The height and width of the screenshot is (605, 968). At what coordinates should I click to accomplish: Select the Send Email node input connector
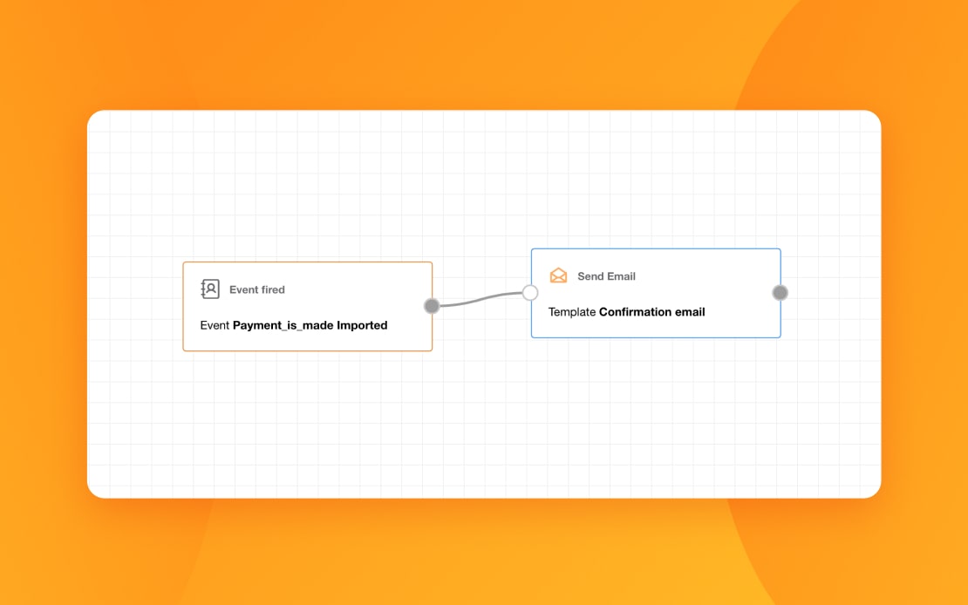click(529, 293)
